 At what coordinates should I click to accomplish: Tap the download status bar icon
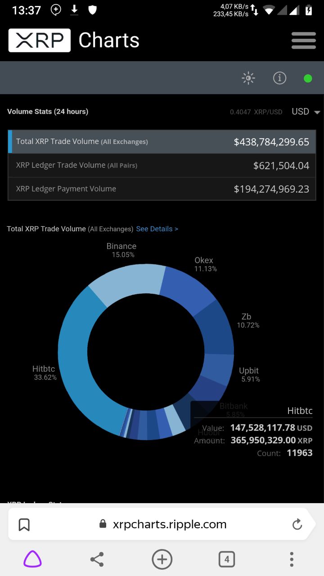point(74,10)
